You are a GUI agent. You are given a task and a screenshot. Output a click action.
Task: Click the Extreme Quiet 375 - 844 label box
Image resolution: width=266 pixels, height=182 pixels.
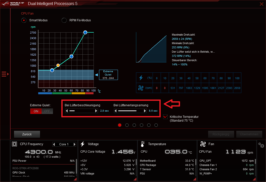[x=108, y=75]
